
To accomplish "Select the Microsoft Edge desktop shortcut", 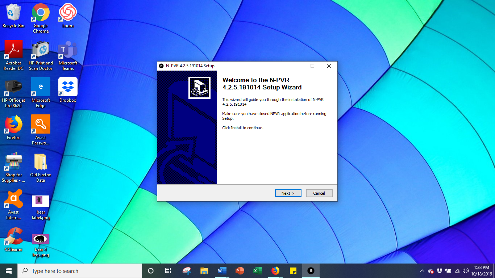I will point(41,93).
